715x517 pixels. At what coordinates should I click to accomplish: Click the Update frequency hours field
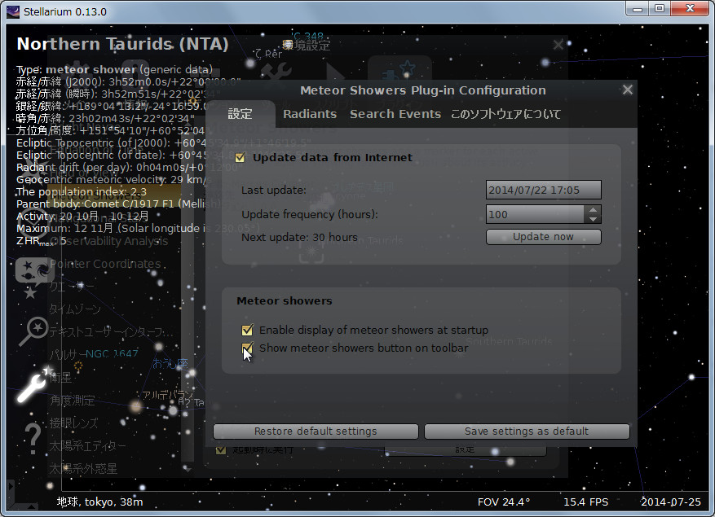pyautogui.click(x=535, y=214)
